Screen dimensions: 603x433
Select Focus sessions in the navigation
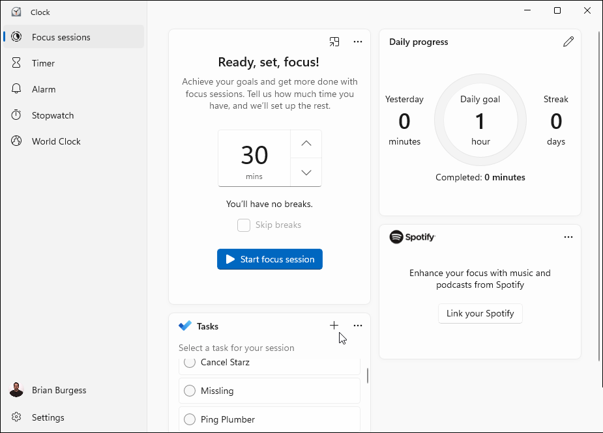click(61, 36)
